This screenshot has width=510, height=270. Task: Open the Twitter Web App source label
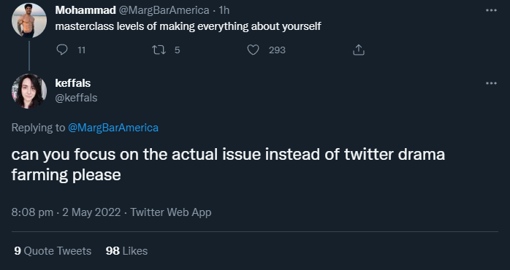click(x=171, y=212)
